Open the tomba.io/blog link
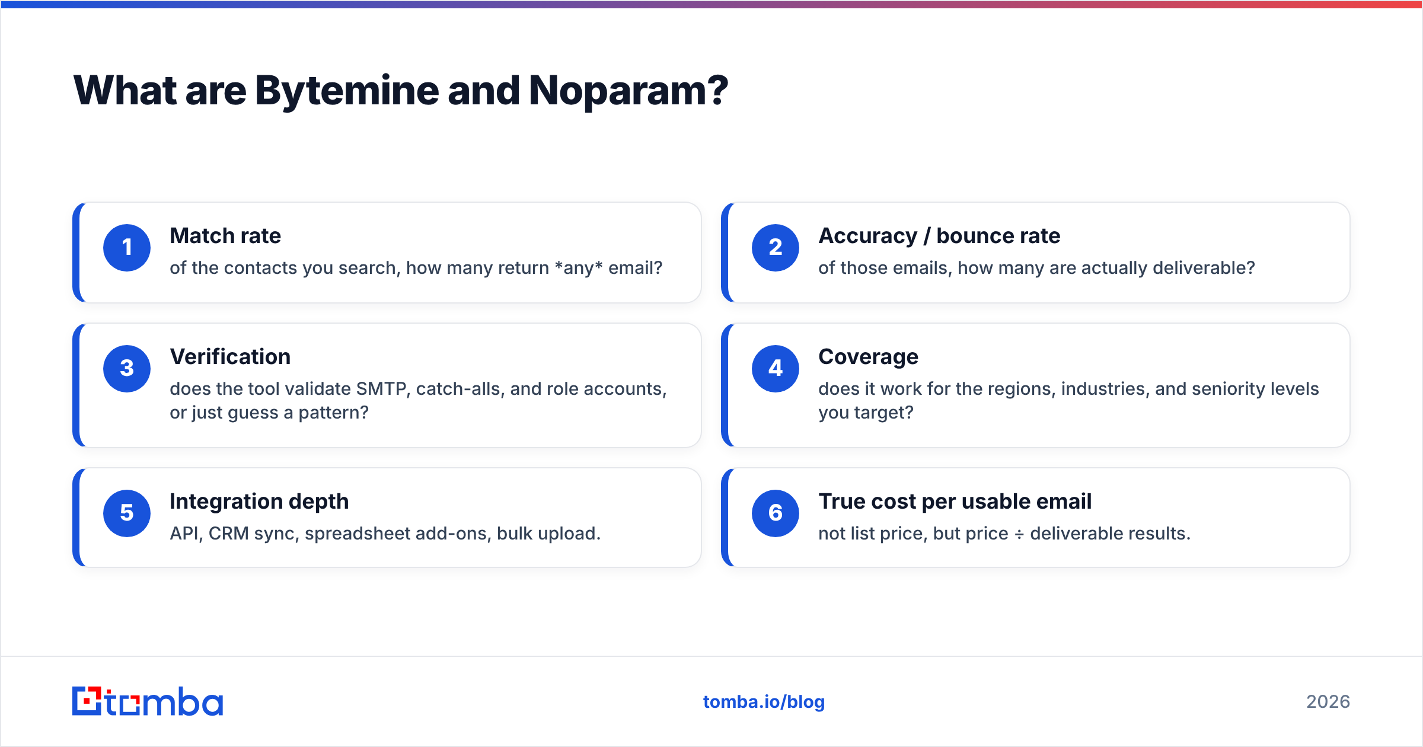This screenshot has width=1423, height=747. (x=764, y=702)
